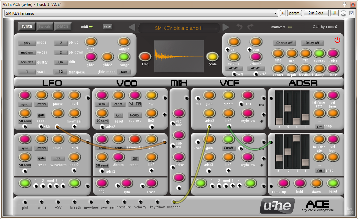Screen dimensions: 358x219
Task: Click the save button
Action: click(x=107, y=26)
